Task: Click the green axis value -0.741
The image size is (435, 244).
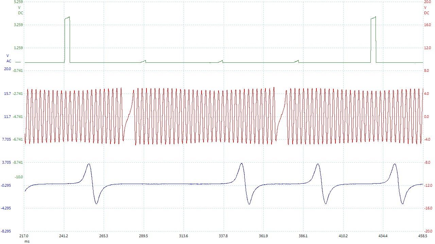Action: pos(18,70)
